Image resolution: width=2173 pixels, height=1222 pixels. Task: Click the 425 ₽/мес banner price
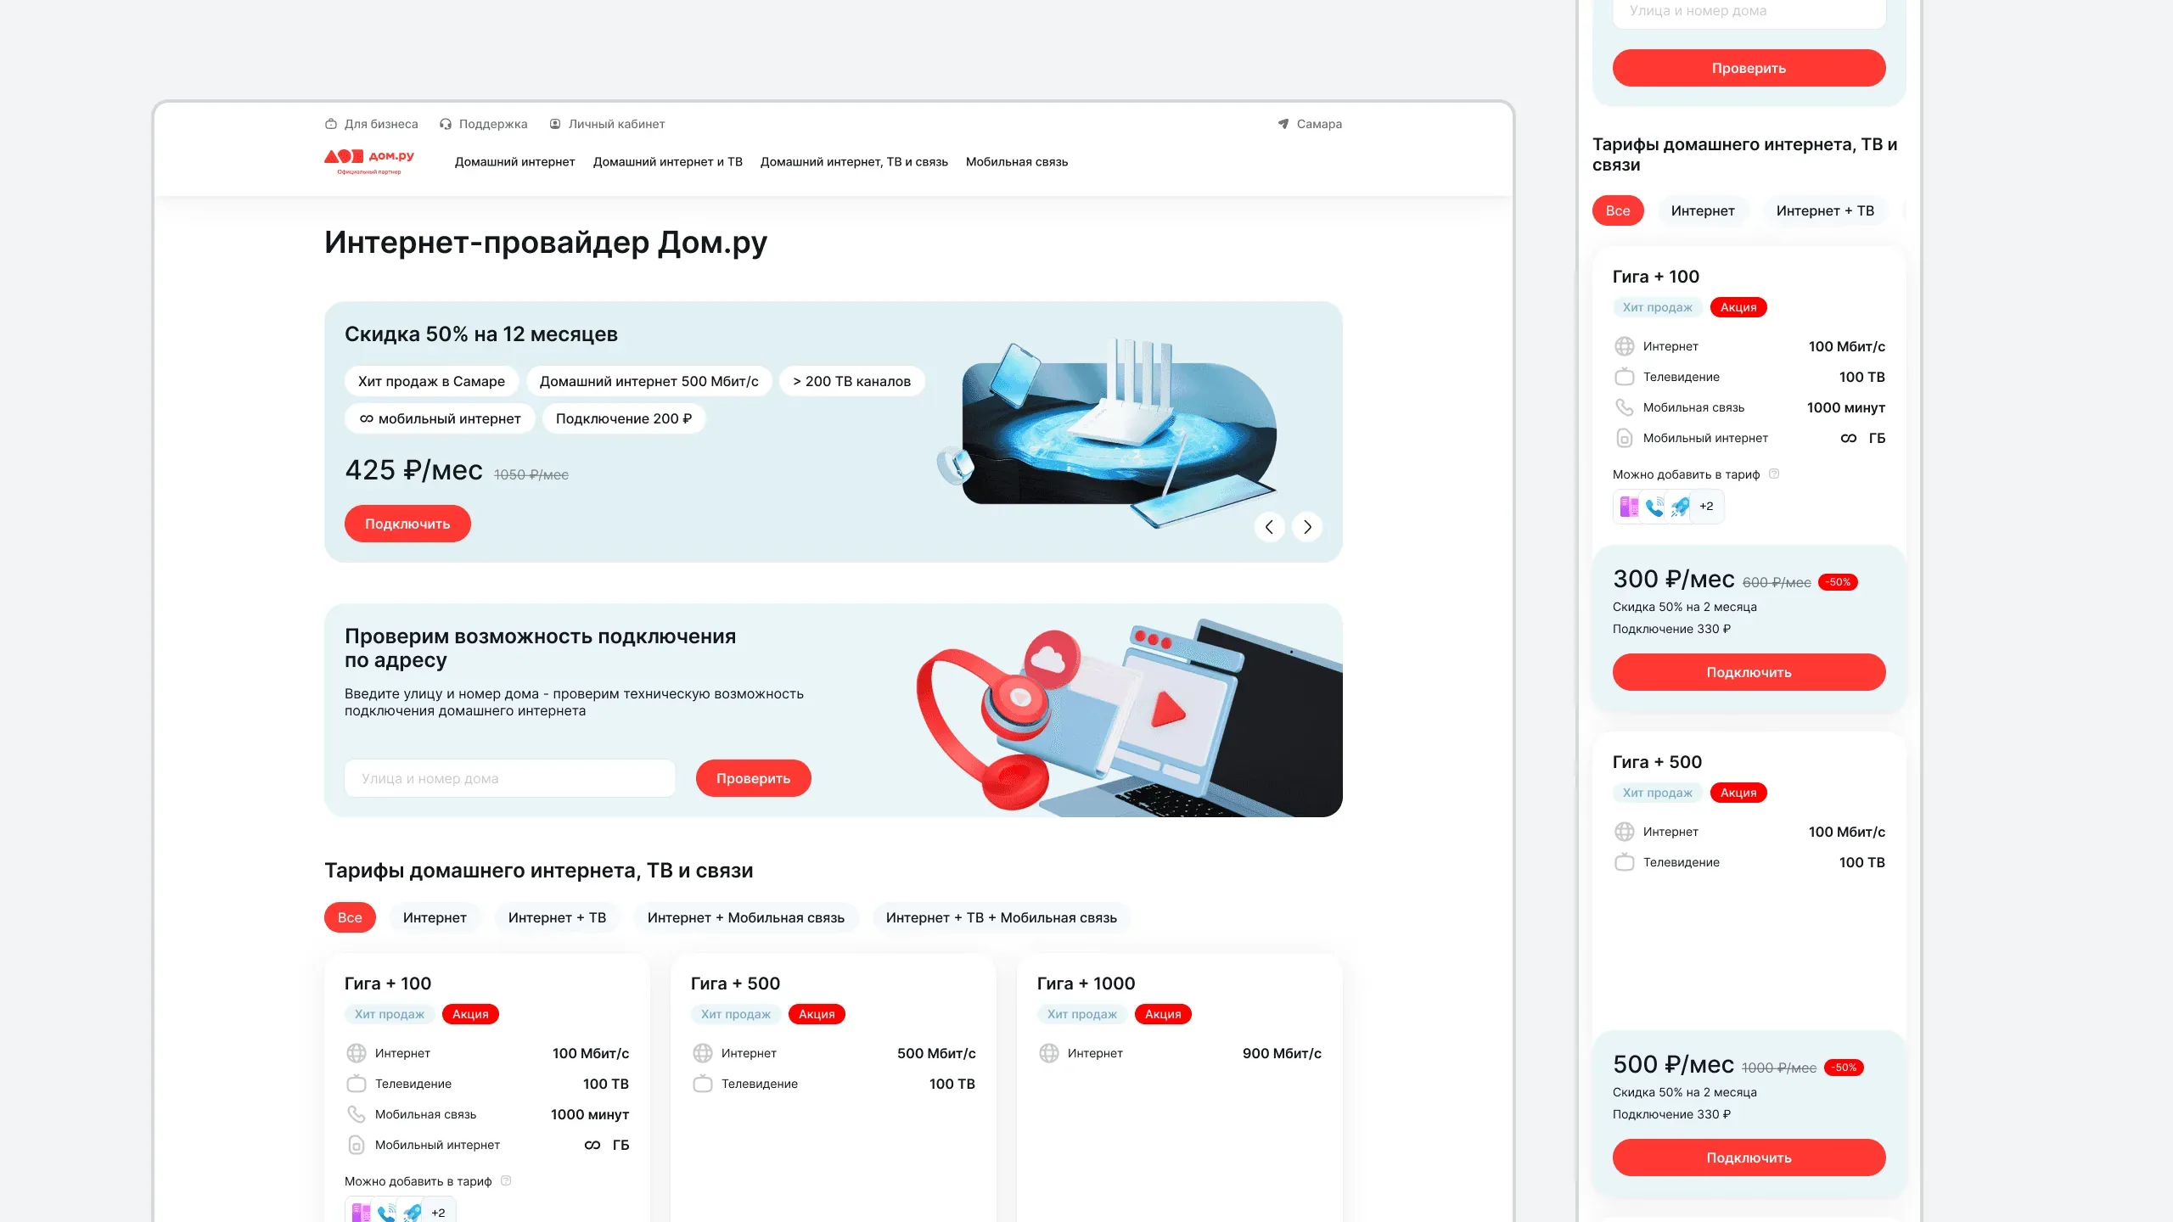point(413,470)
